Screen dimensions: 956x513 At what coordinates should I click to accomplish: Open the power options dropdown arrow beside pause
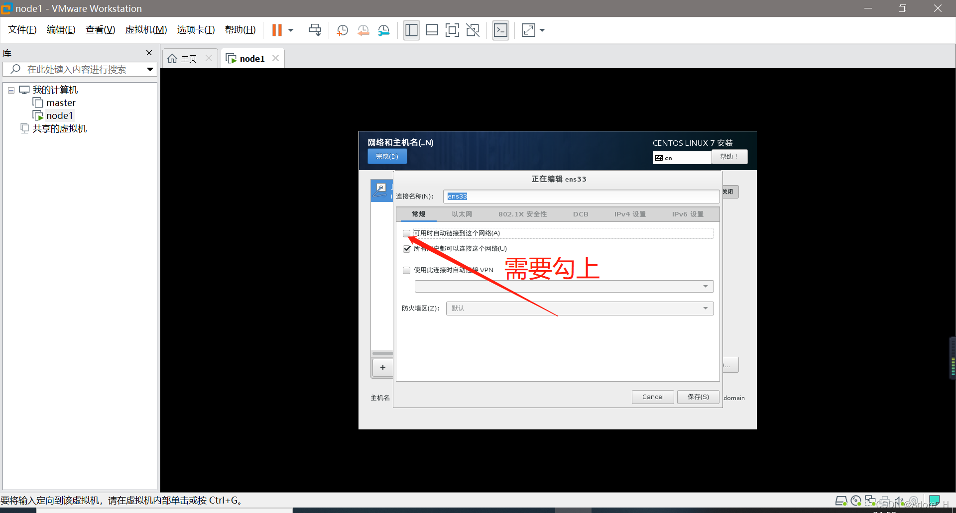pos(291,30)
